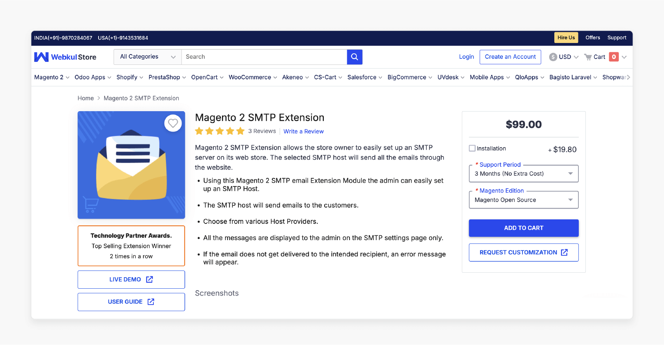The height and width of the screenshot is (345, 664).
Task: Click the star rating icons
Action: (220, 131)
